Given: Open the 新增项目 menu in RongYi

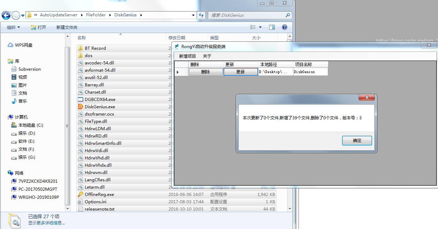Looking at the screenshot, I should [x=188, y=56].
